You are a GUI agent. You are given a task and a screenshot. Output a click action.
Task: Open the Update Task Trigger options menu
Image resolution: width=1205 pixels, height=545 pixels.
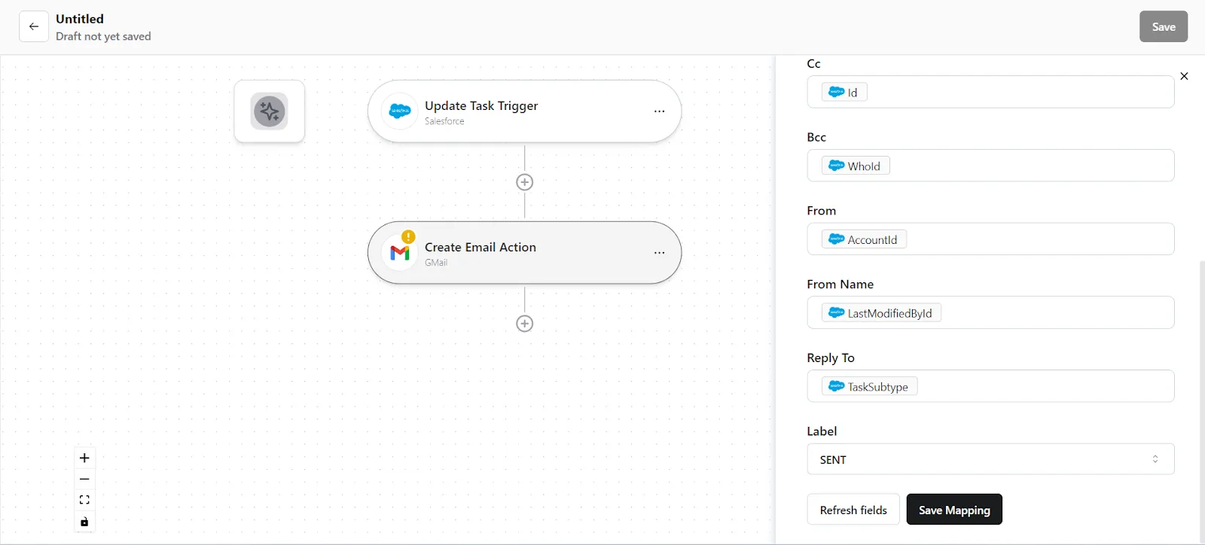click(x=659, y=111)
